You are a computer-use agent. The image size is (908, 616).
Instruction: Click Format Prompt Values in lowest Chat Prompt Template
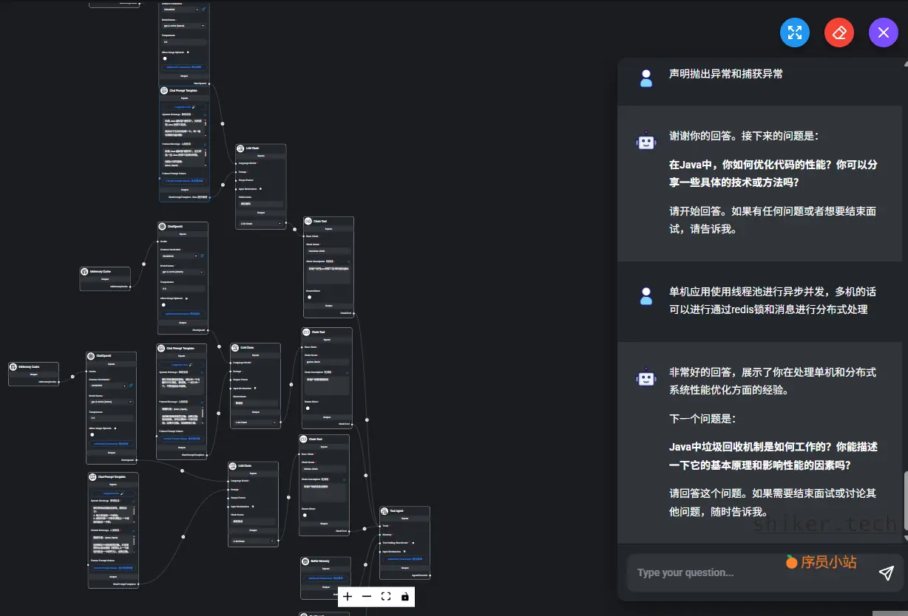112,567
